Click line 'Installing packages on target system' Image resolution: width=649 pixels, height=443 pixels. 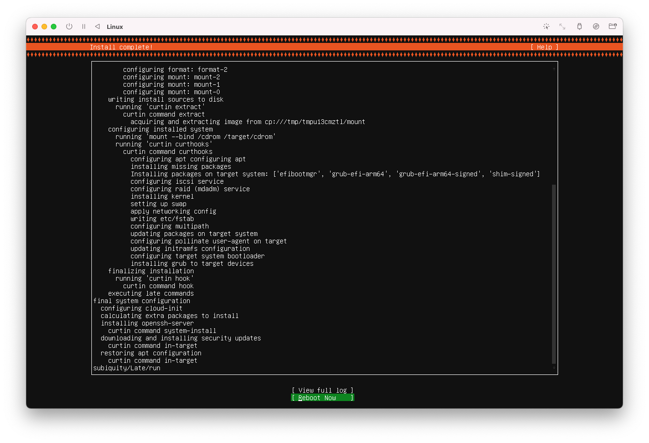[x=335, y=174]
